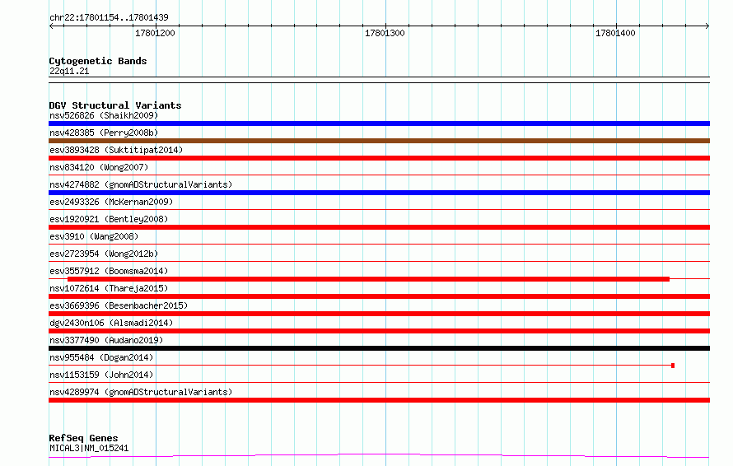Screen dimensions: 733x466
Task: Click the red bar for esv3893428 (Suktitipat2014)
Action: pyautogui.click(x=379, y=158)
